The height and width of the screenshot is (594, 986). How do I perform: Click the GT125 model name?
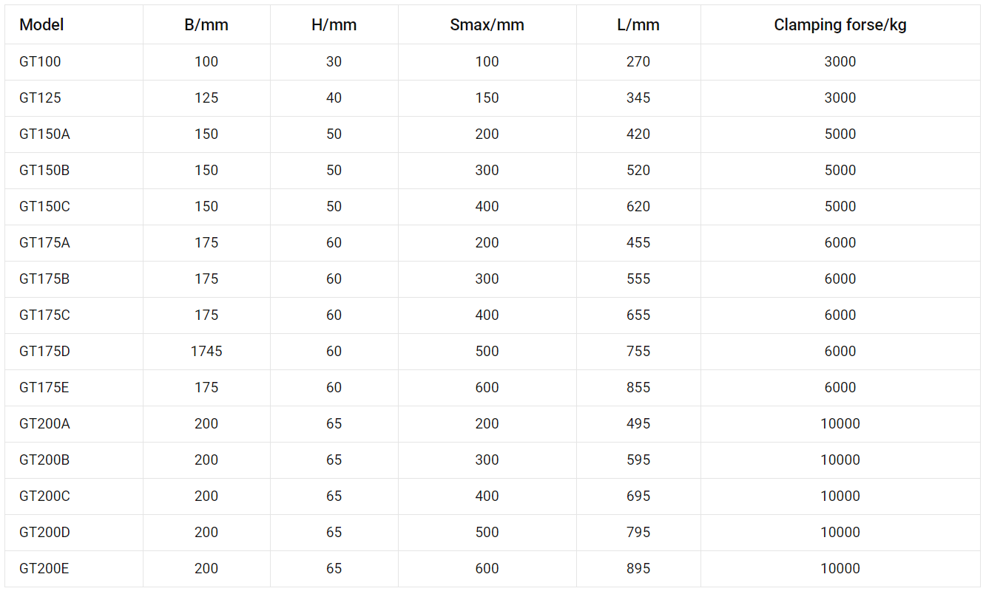[40, 98]
